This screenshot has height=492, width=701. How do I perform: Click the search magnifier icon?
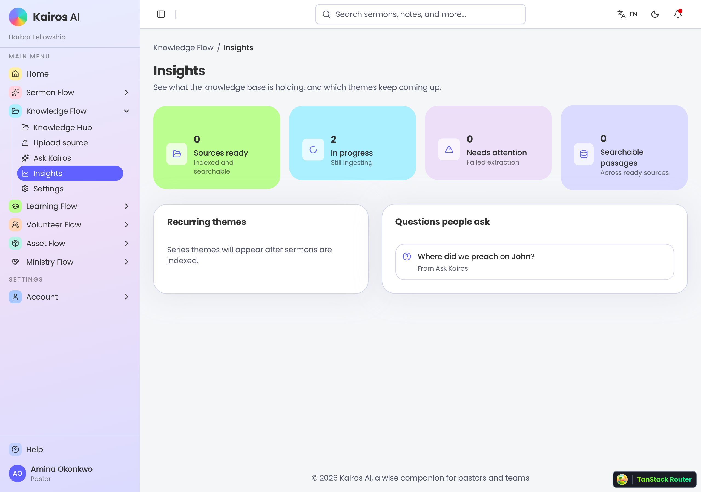(326, 14)
